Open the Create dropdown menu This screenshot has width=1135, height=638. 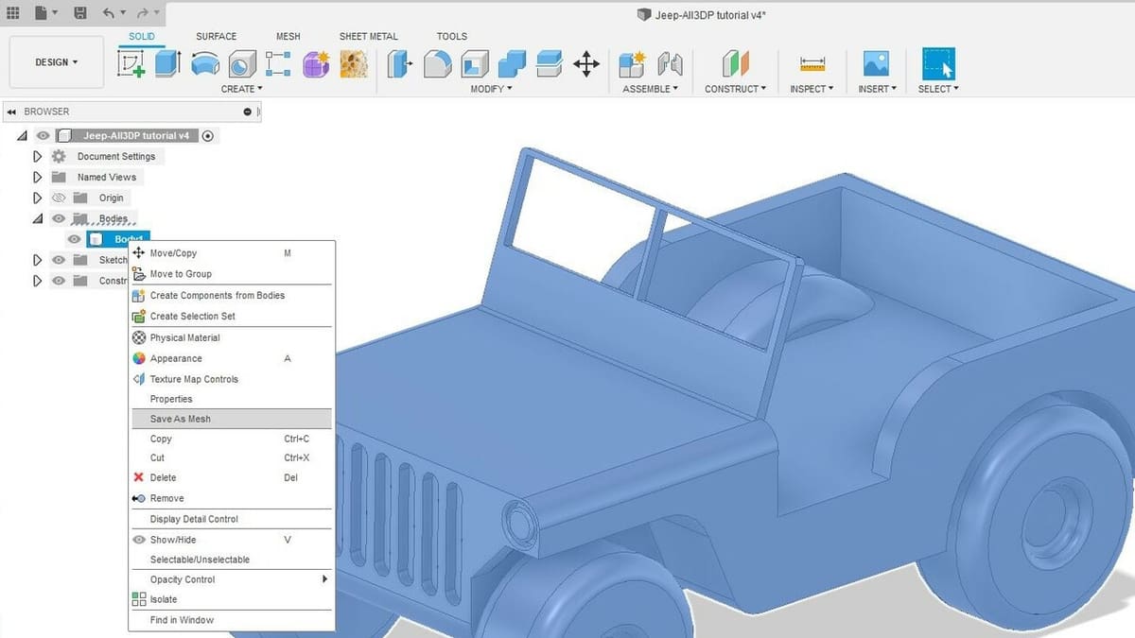(x=241, y=89)
